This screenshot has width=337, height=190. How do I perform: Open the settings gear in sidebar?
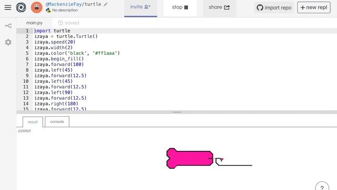8,42
